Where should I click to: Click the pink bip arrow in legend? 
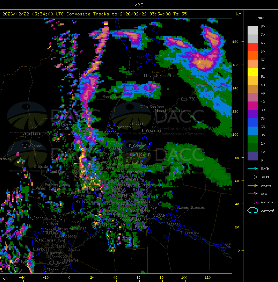click(x=253, y=194)
